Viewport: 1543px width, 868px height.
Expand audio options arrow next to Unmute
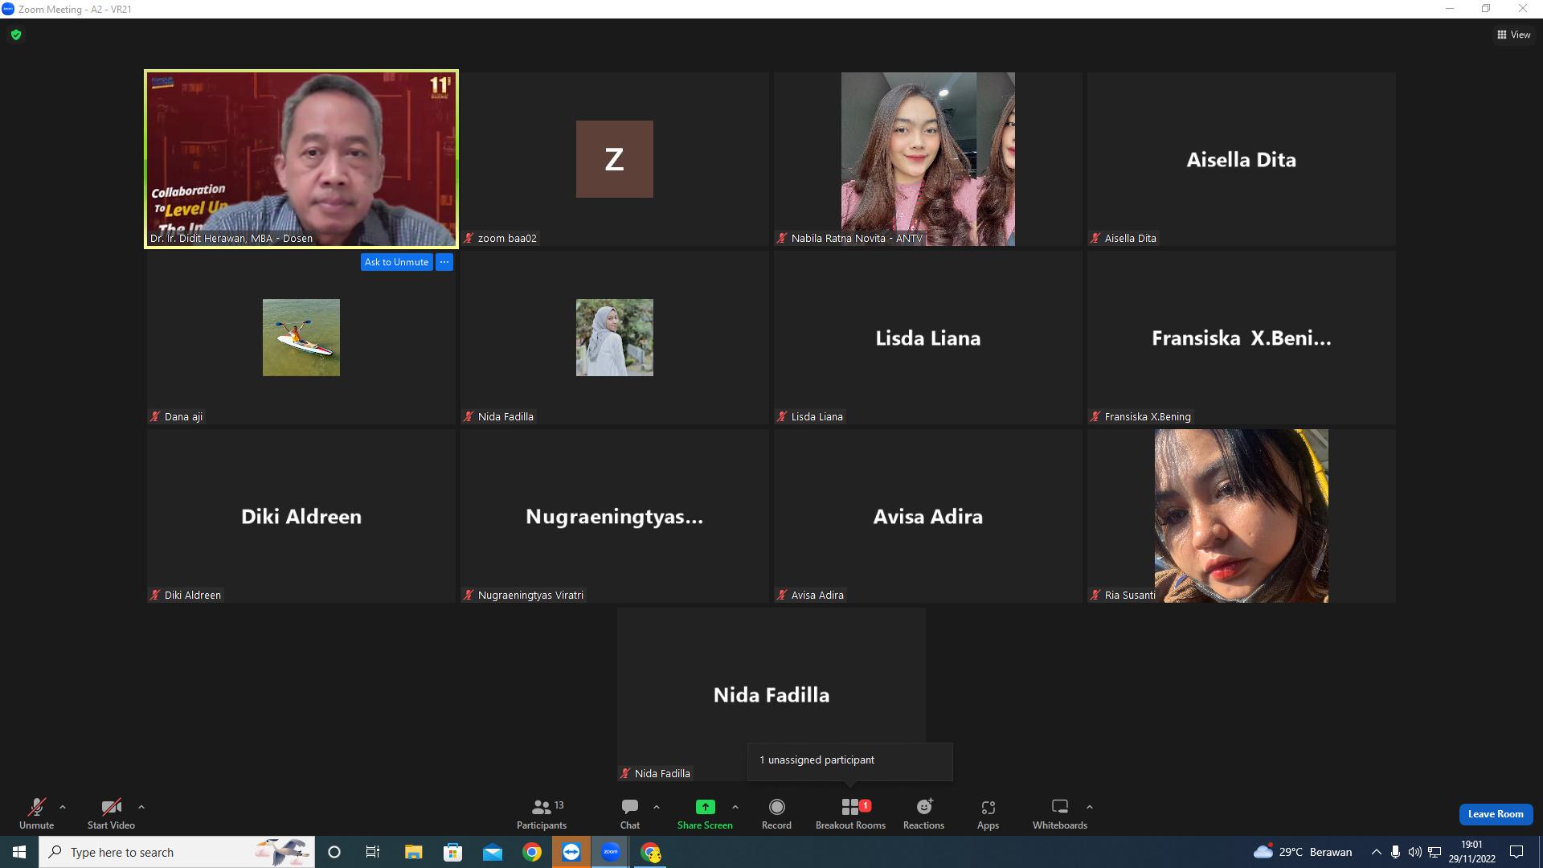click(x=63, y=807)
